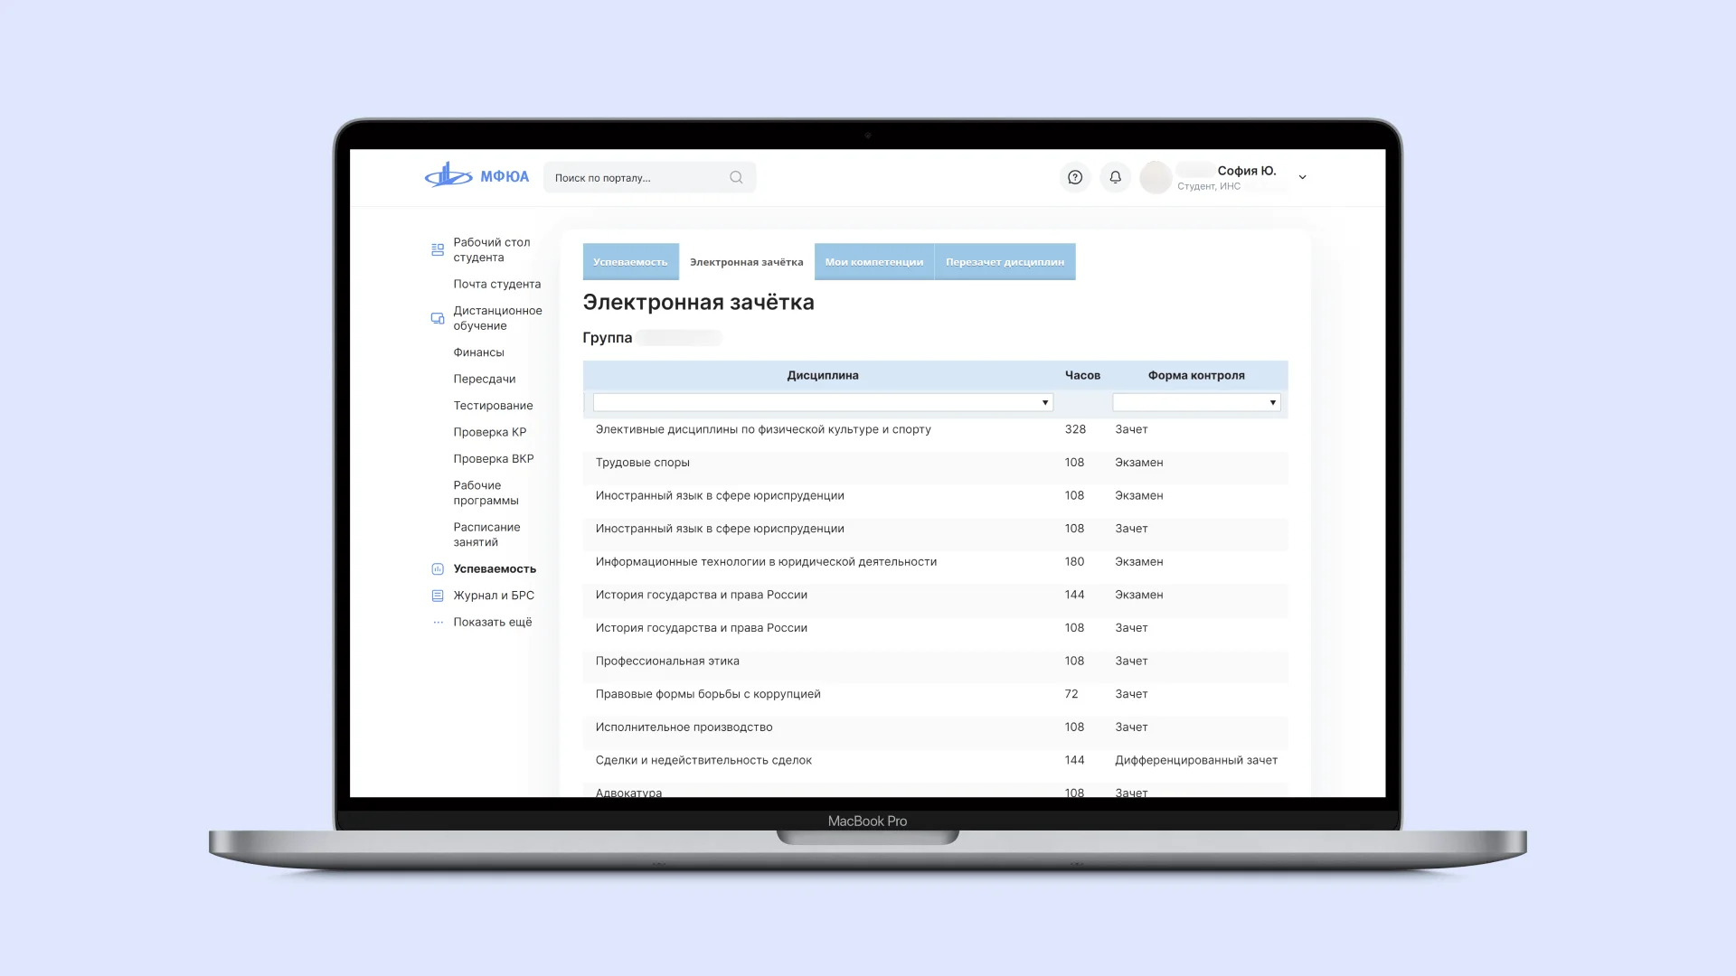Go to Расписание занятий

coord(486,534)
